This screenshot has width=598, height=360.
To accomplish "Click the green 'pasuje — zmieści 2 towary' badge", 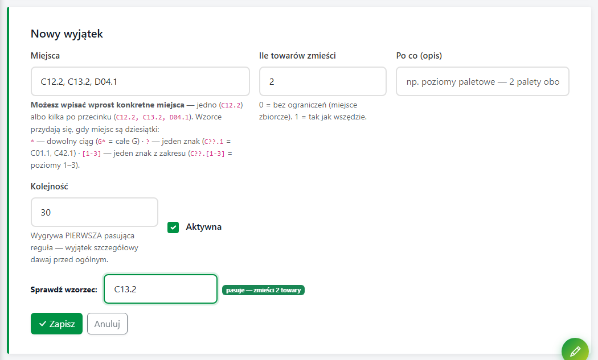I will pos(263,290).
